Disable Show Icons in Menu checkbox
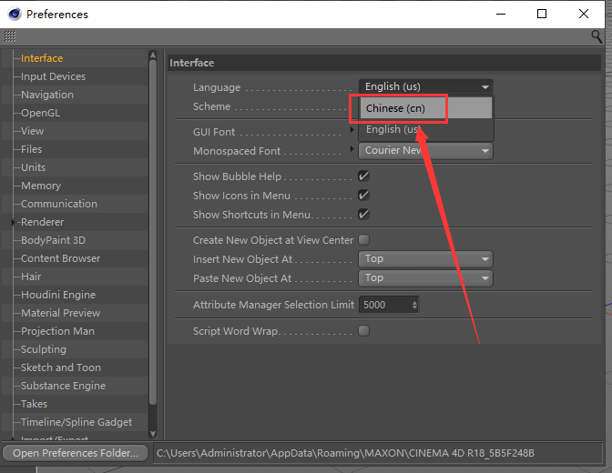Image resolution: width=612 pixels, height=473 pixels. [x=363, y=196]
